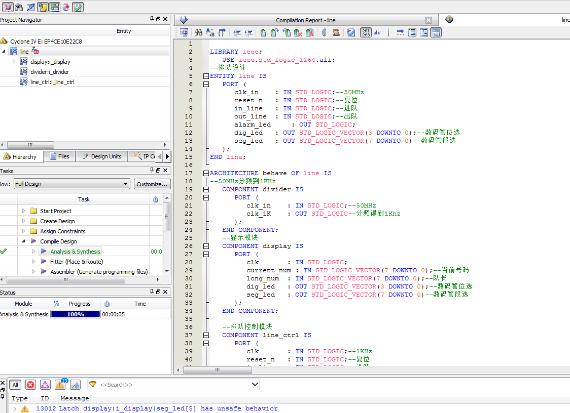The image size is (570, 413).
Task: Expand the Start Project task
Action: [23, 211]
